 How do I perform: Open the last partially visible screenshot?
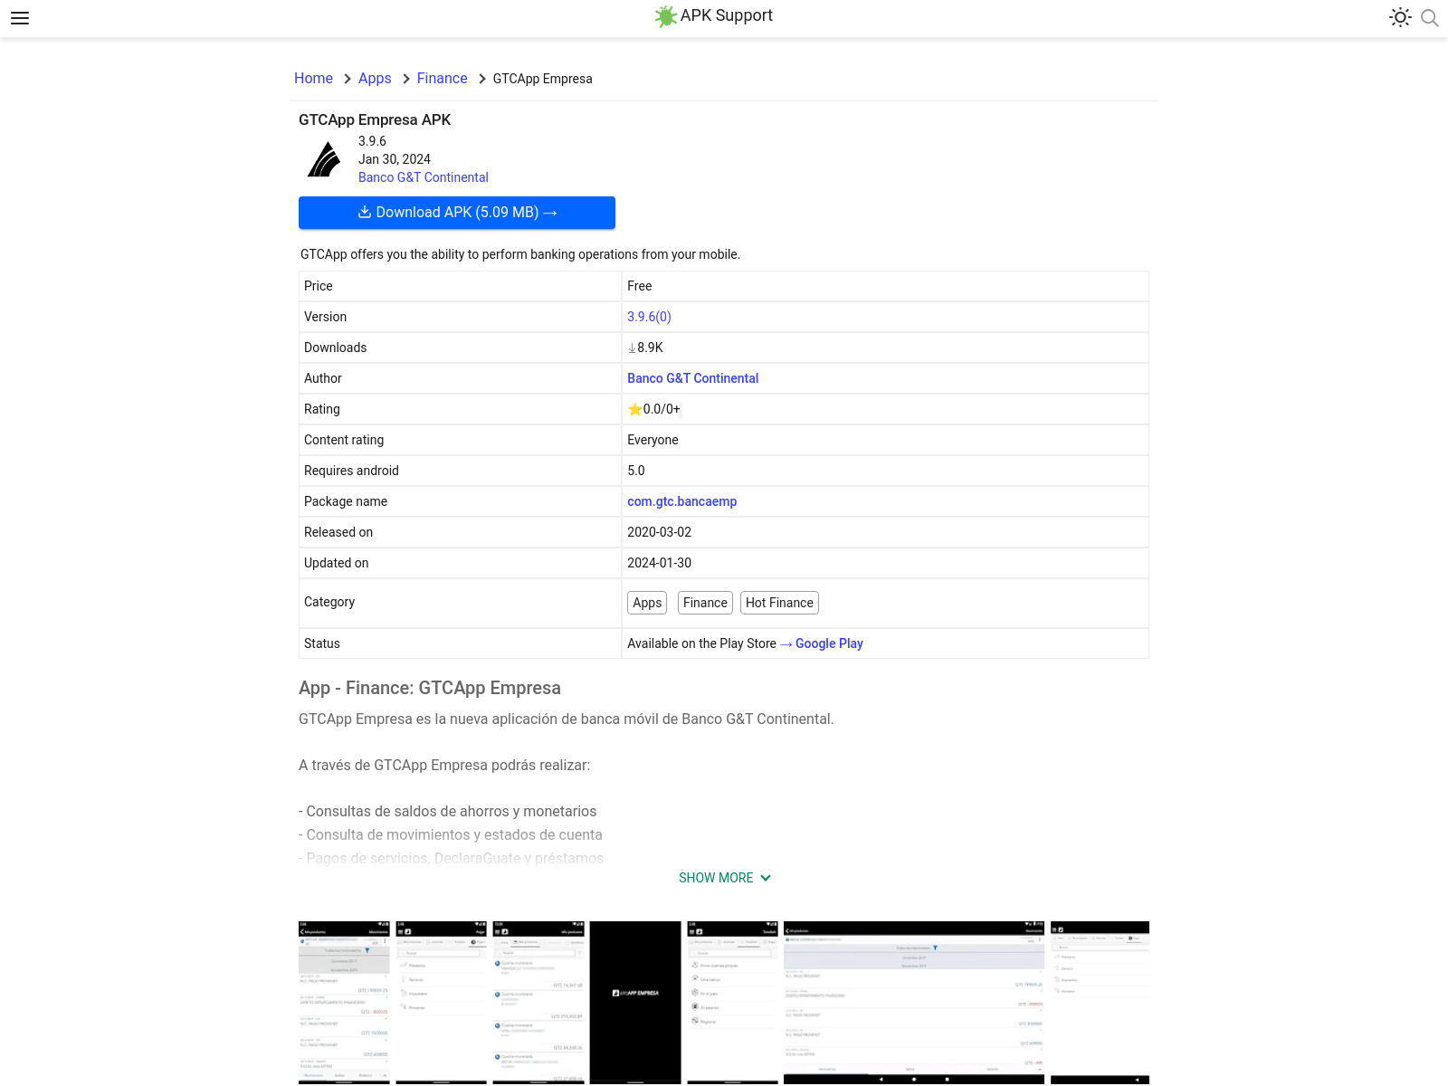pyautogui.click(x=1100, y=1002)
